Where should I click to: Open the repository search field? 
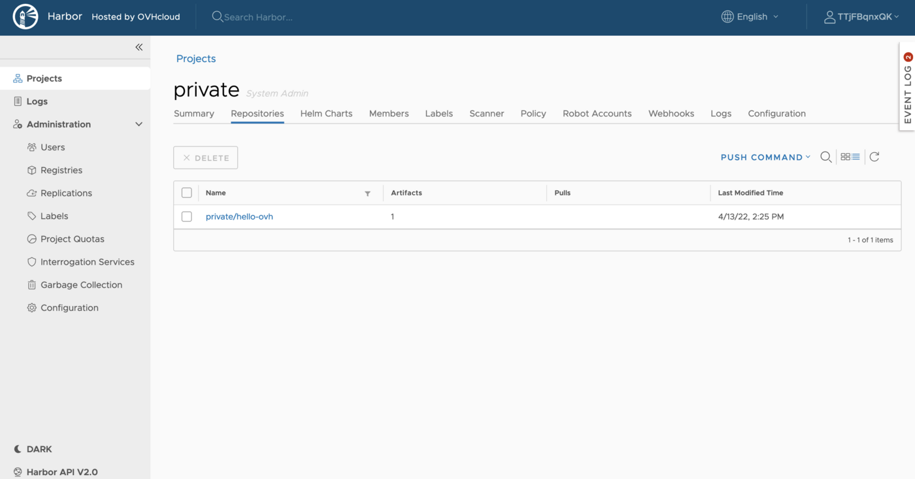tap(825, 157)
